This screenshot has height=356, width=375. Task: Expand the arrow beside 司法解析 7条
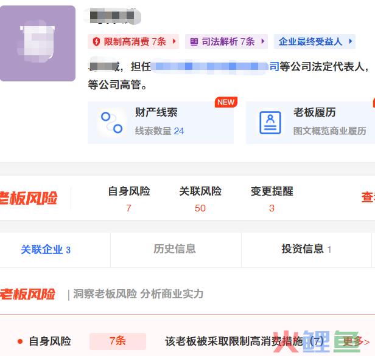(262, 41)
